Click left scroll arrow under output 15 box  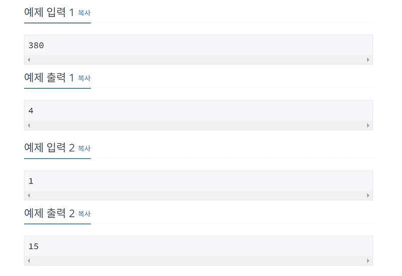29,260
